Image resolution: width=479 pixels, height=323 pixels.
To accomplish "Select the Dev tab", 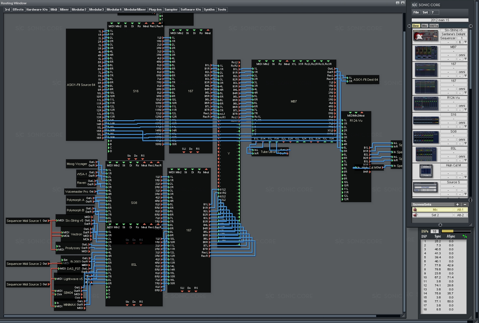I will (416, 26).
